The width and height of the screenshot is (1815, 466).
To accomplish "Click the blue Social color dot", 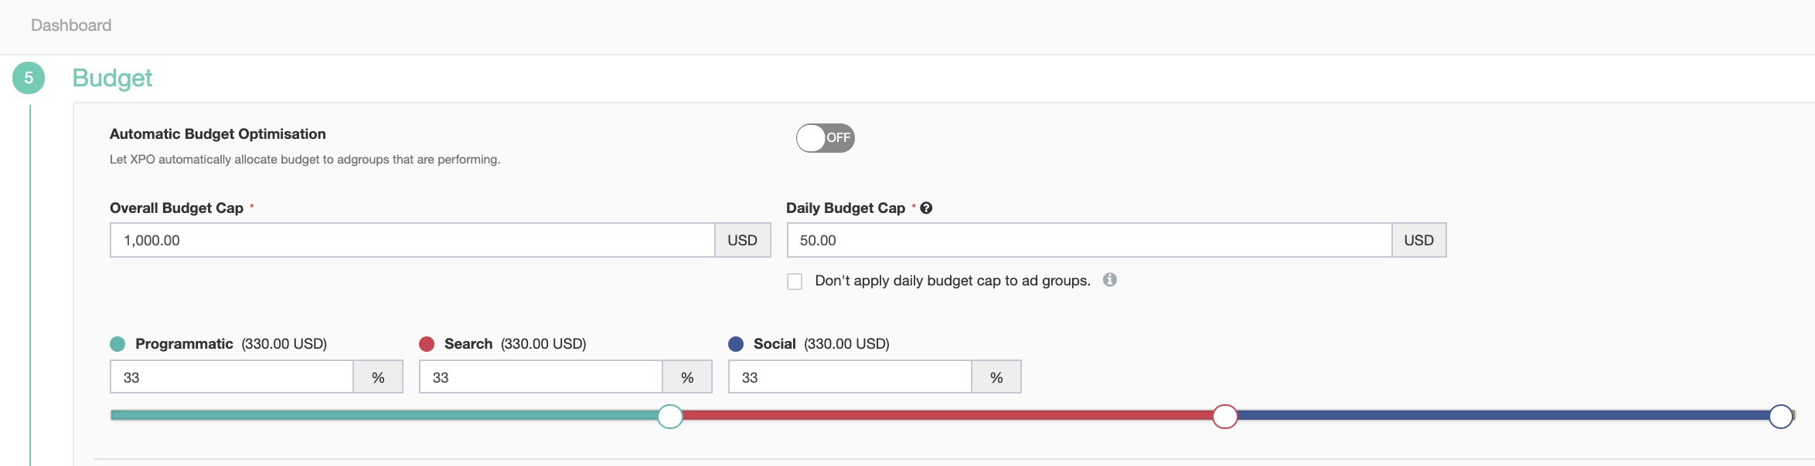I will [x=736, y=344].
